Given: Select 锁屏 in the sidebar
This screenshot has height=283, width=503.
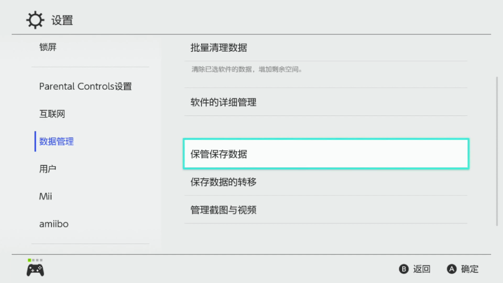Looking at the screenshot, I should tap(48, 47).
